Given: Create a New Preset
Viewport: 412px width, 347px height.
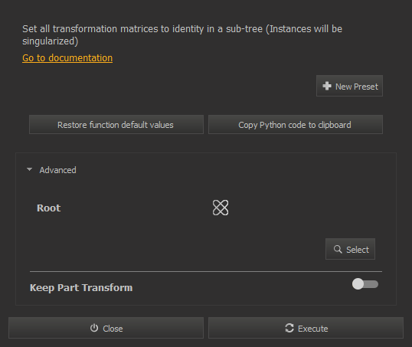Looking at the screenshot, I should pos(349,86).
